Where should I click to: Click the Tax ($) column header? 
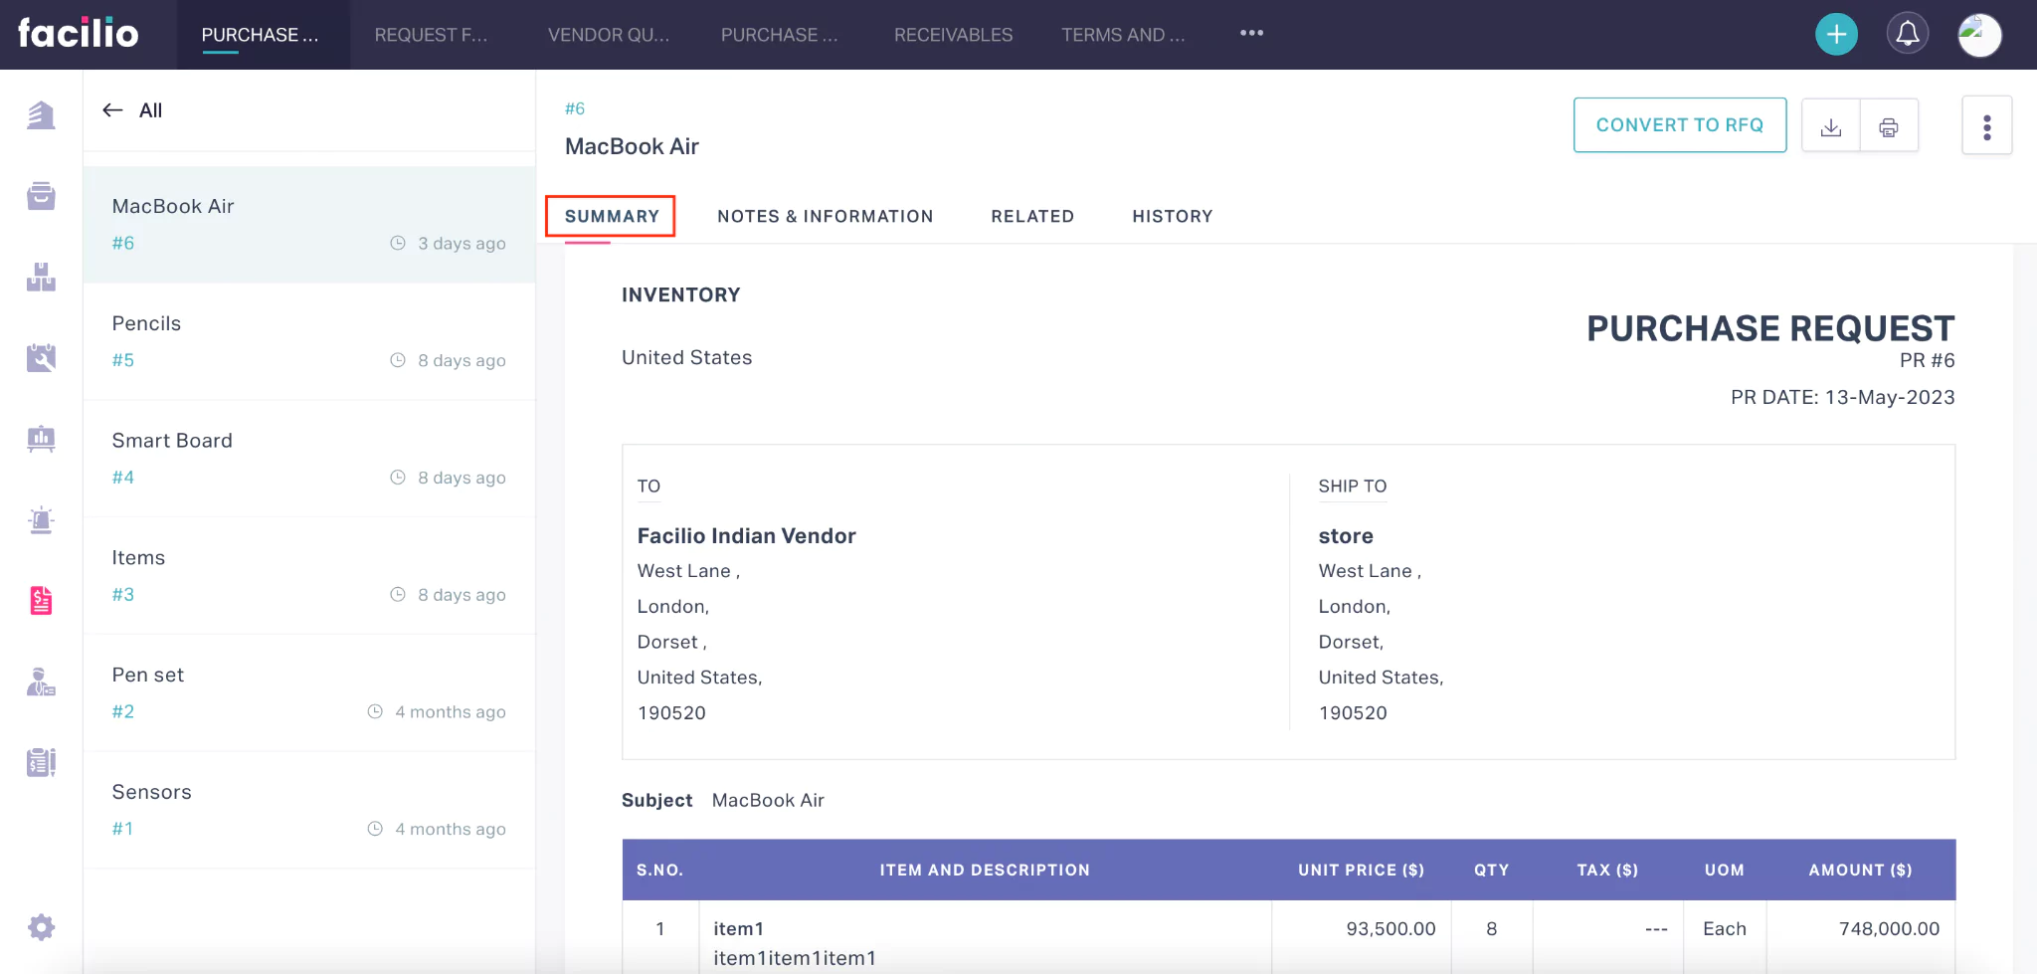click(x=1607, y=870)
